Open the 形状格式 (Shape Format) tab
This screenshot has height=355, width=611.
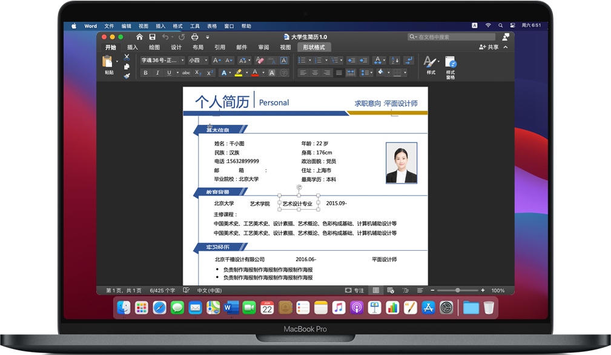pos(314,47)
